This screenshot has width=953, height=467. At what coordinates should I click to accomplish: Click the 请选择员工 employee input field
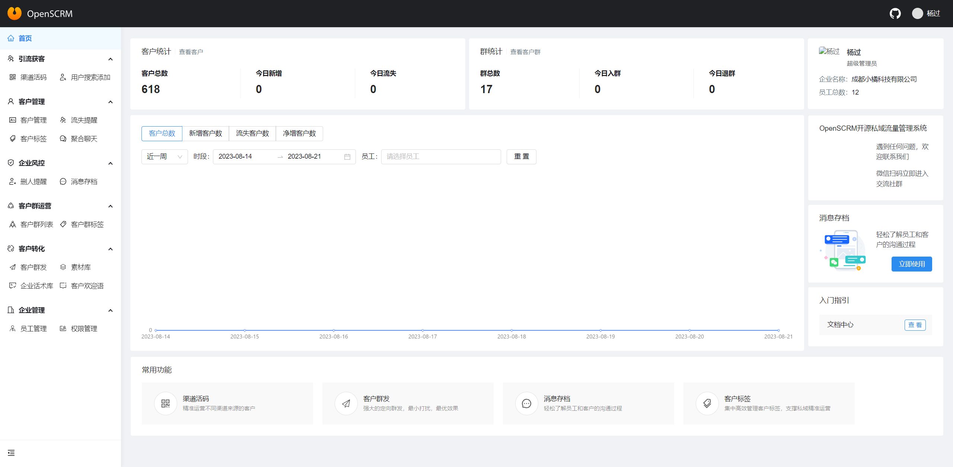click(441, 156)
